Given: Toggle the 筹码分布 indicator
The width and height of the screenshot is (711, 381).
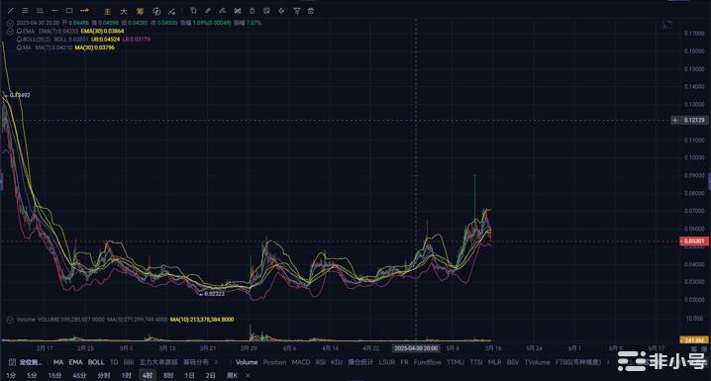Looking at the screenshot, I should click(x=196, y=362).
